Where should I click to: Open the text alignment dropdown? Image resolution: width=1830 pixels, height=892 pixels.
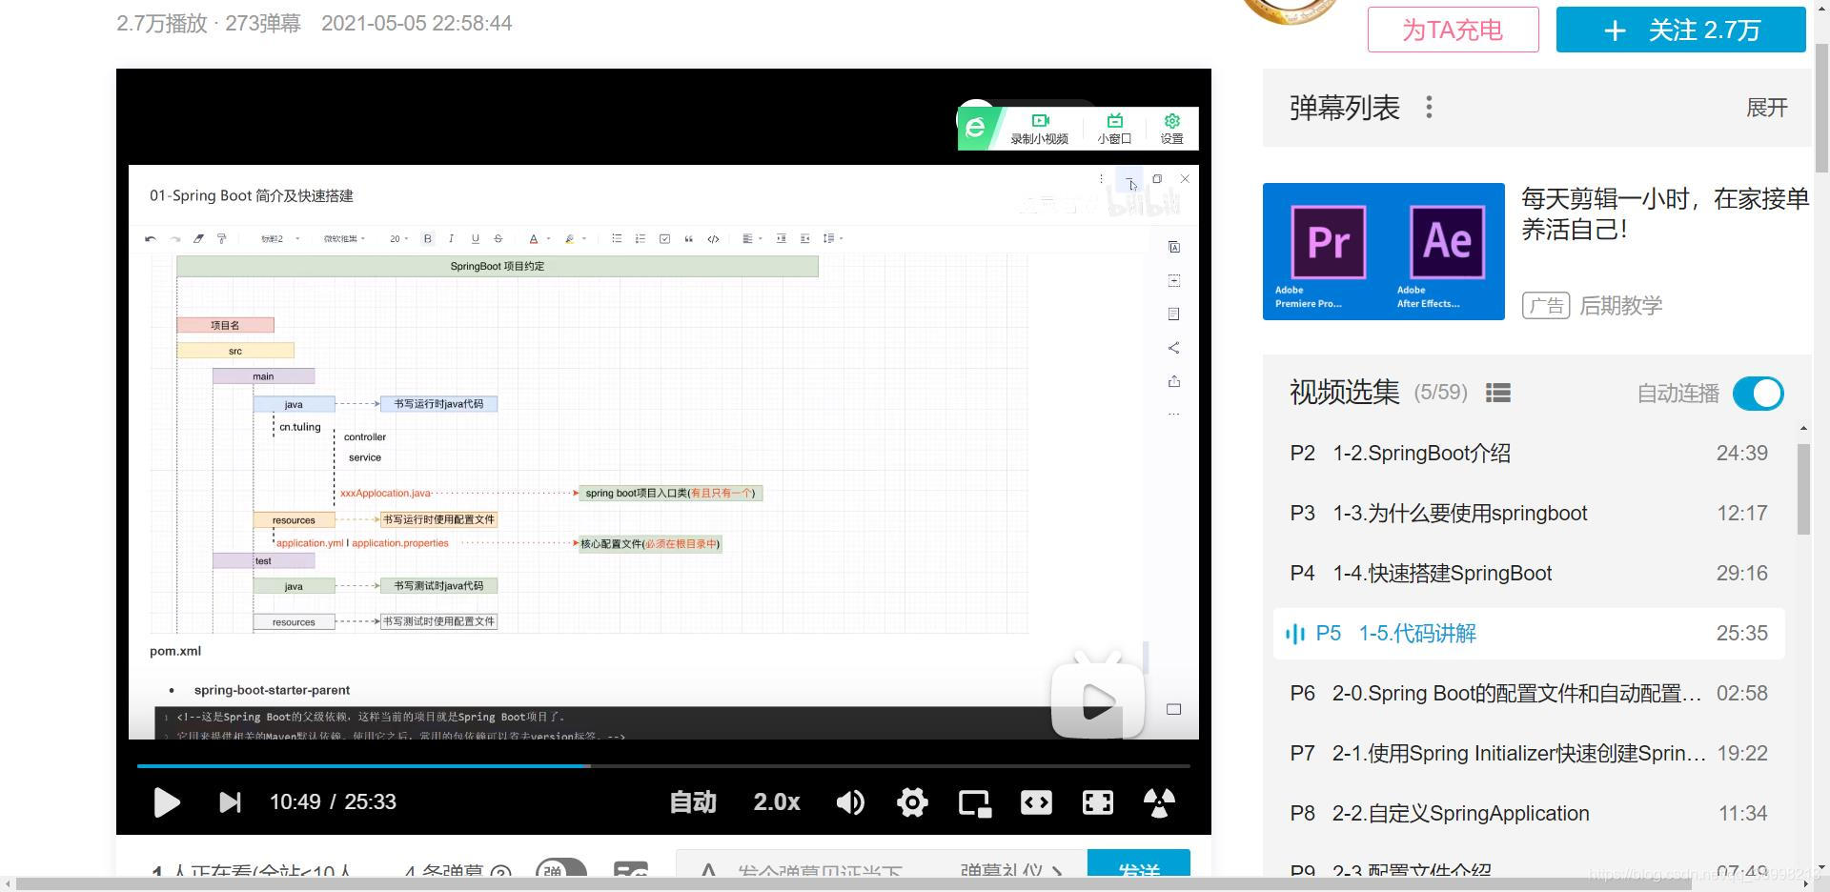tap(752, 239)
